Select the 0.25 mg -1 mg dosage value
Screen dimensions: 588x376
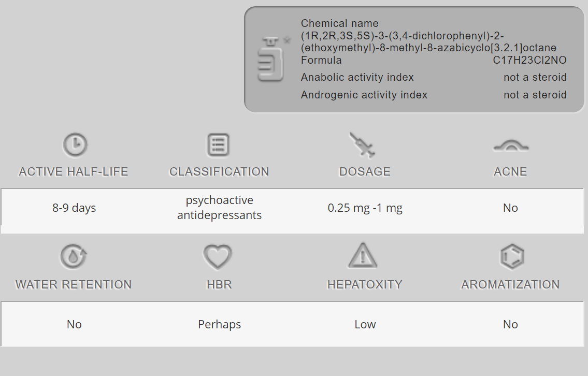(x=365, y=208)
